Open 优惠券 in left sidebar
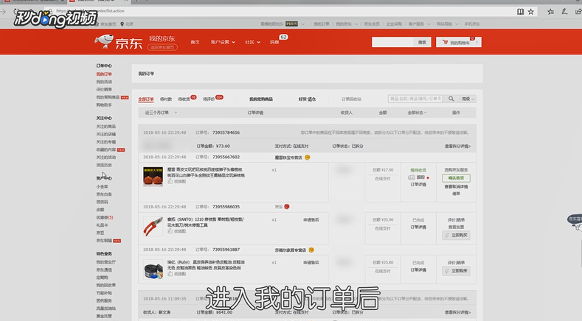This screenshot has height=321, width=582. 104,218
